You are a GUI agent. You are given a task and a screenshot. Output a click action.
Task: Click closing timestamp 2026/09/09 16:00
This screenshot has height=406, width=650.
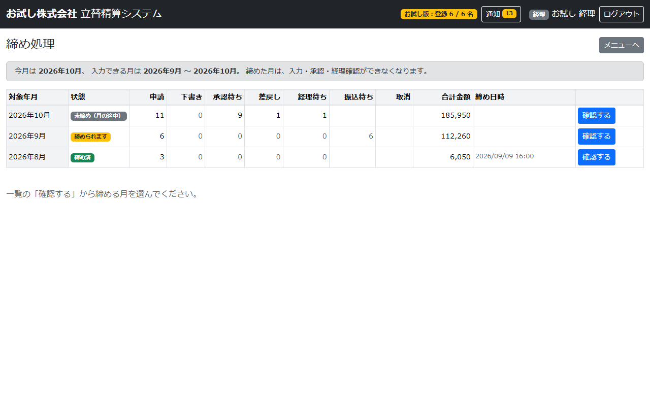(504, 156)
